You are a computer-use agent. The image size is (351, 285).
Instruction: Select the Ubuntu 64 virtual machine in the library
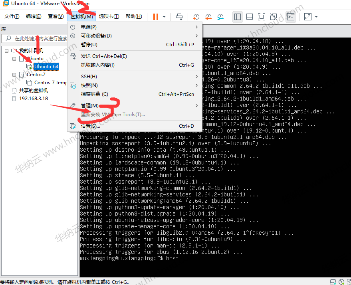tap(46, 67)
